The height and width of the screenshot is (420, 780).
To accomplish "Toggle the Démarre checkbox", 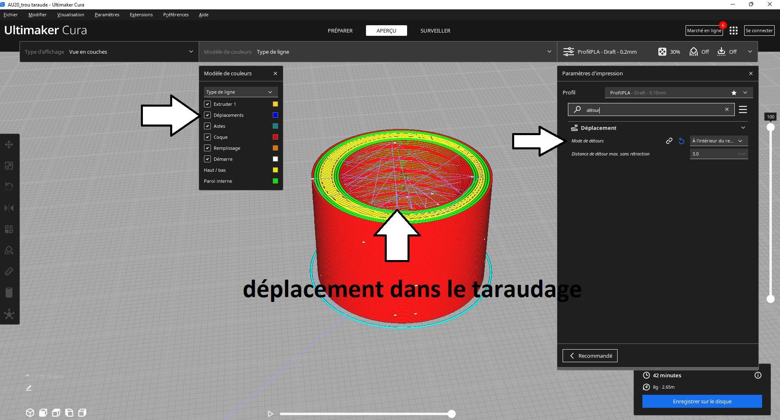I will [x=208, y=159].
